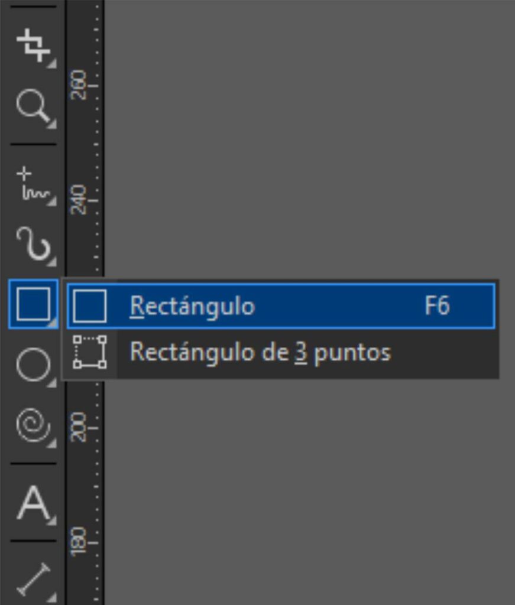This screenshot has width=515, height=605.
Task: Click the vertical ruler at 240 mark
Action: coord(83,200)
